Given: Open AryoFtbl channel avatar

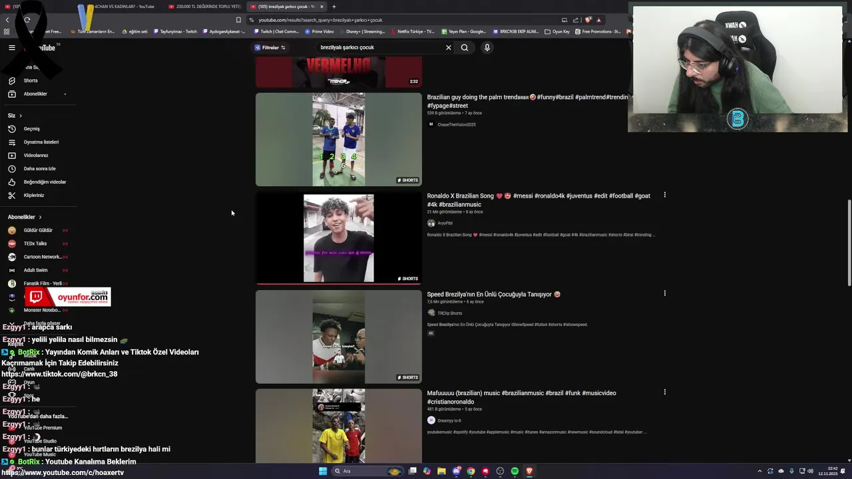Looking at the screenshot, I should (431, 223).
